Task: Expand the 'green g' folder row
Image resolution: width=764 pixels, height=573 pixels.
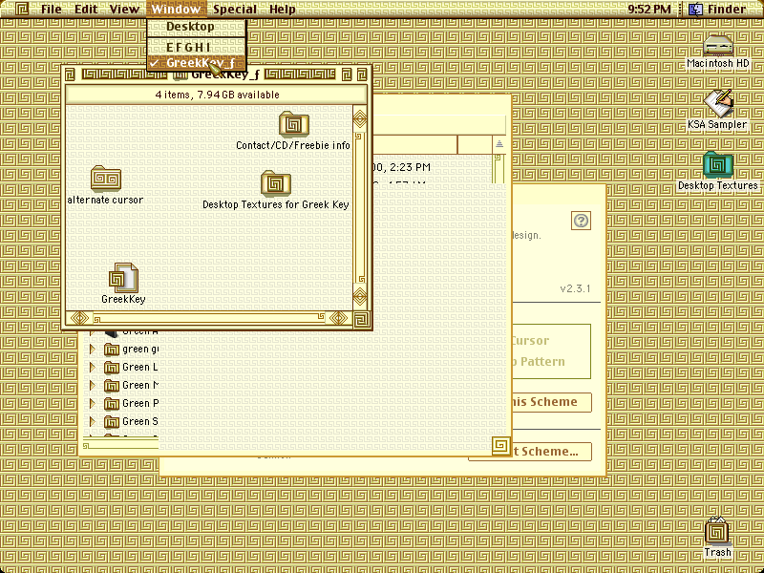Action: 92,349
